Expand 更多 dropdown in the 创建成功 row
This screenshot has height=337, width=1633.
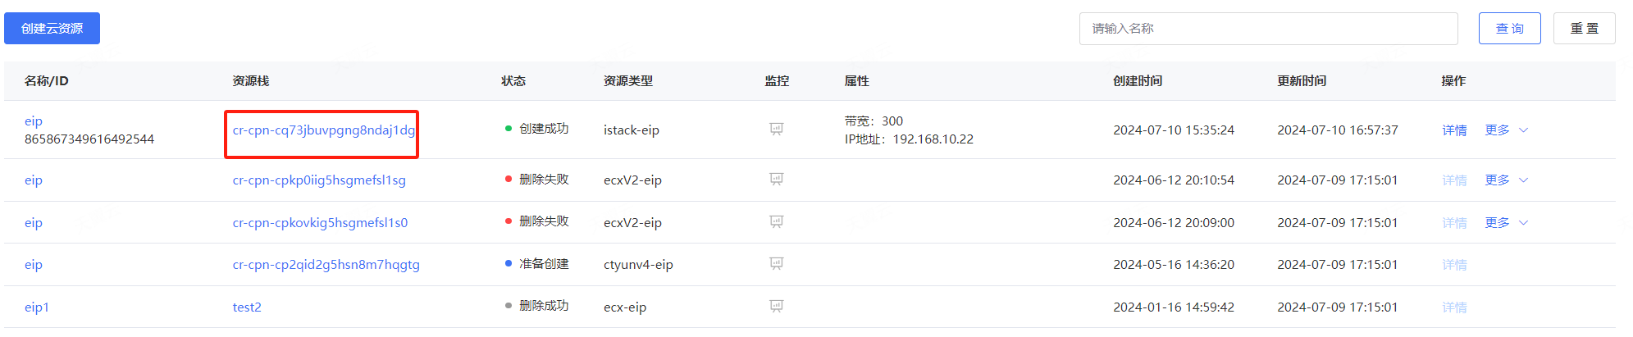(x=1507, y=130)
